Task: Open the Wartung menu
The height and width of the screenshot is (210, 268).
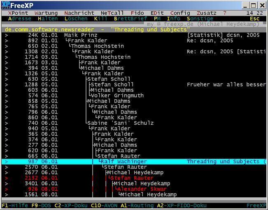Action: (46, 13)
